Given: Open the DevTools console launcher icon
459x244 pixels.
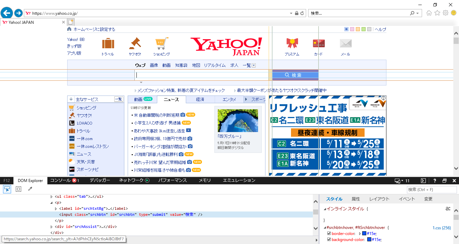Looking at the screenshot, I should point(423,181).
